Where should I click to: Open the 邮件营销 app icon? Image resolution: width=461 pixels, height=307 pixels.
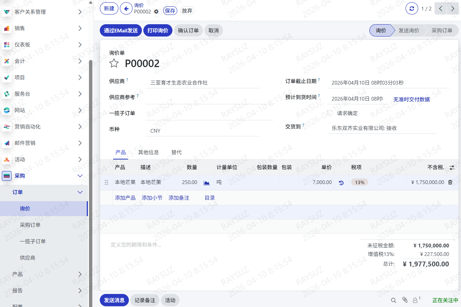click(7, 143)
